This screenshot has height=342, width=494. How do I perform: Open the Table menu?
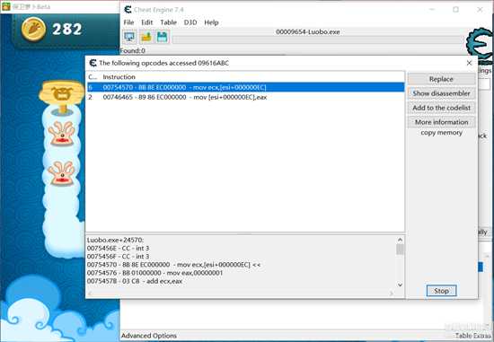click(x=168, y=22)
